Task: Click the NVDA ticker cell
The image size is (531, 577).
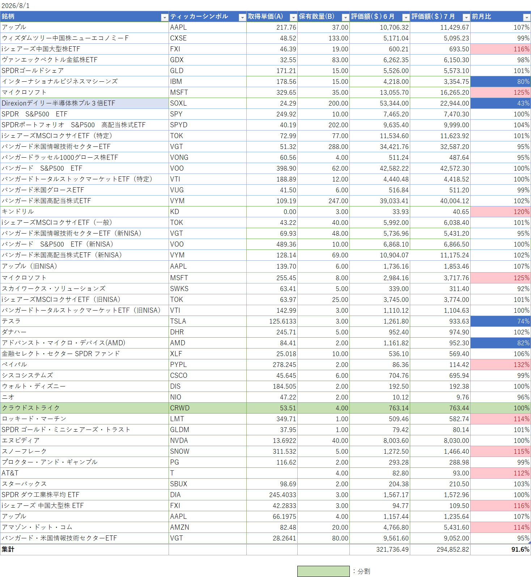Action: tap(208, 440)
